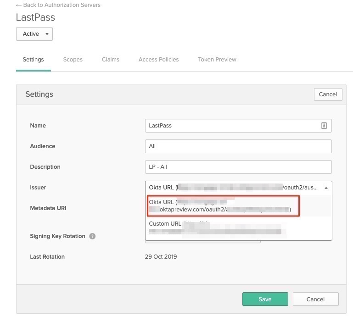The height and width of the screenshot is (316, 353).
Task: Save the authorization server settings
Action: click(265, 299)
